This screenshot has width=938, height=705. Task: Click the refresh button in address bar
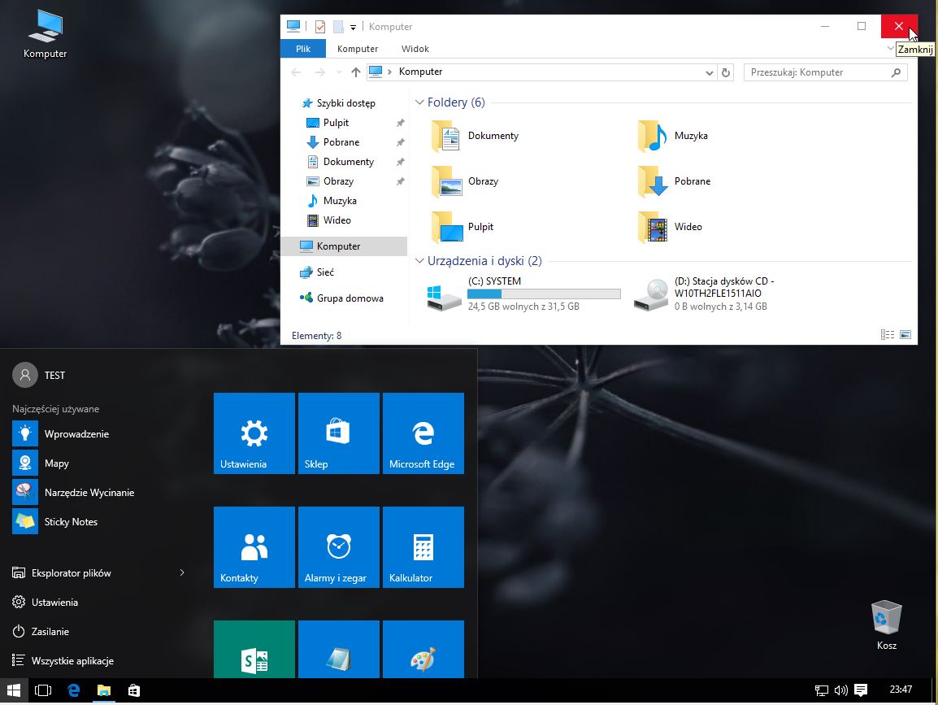point(726,72)
